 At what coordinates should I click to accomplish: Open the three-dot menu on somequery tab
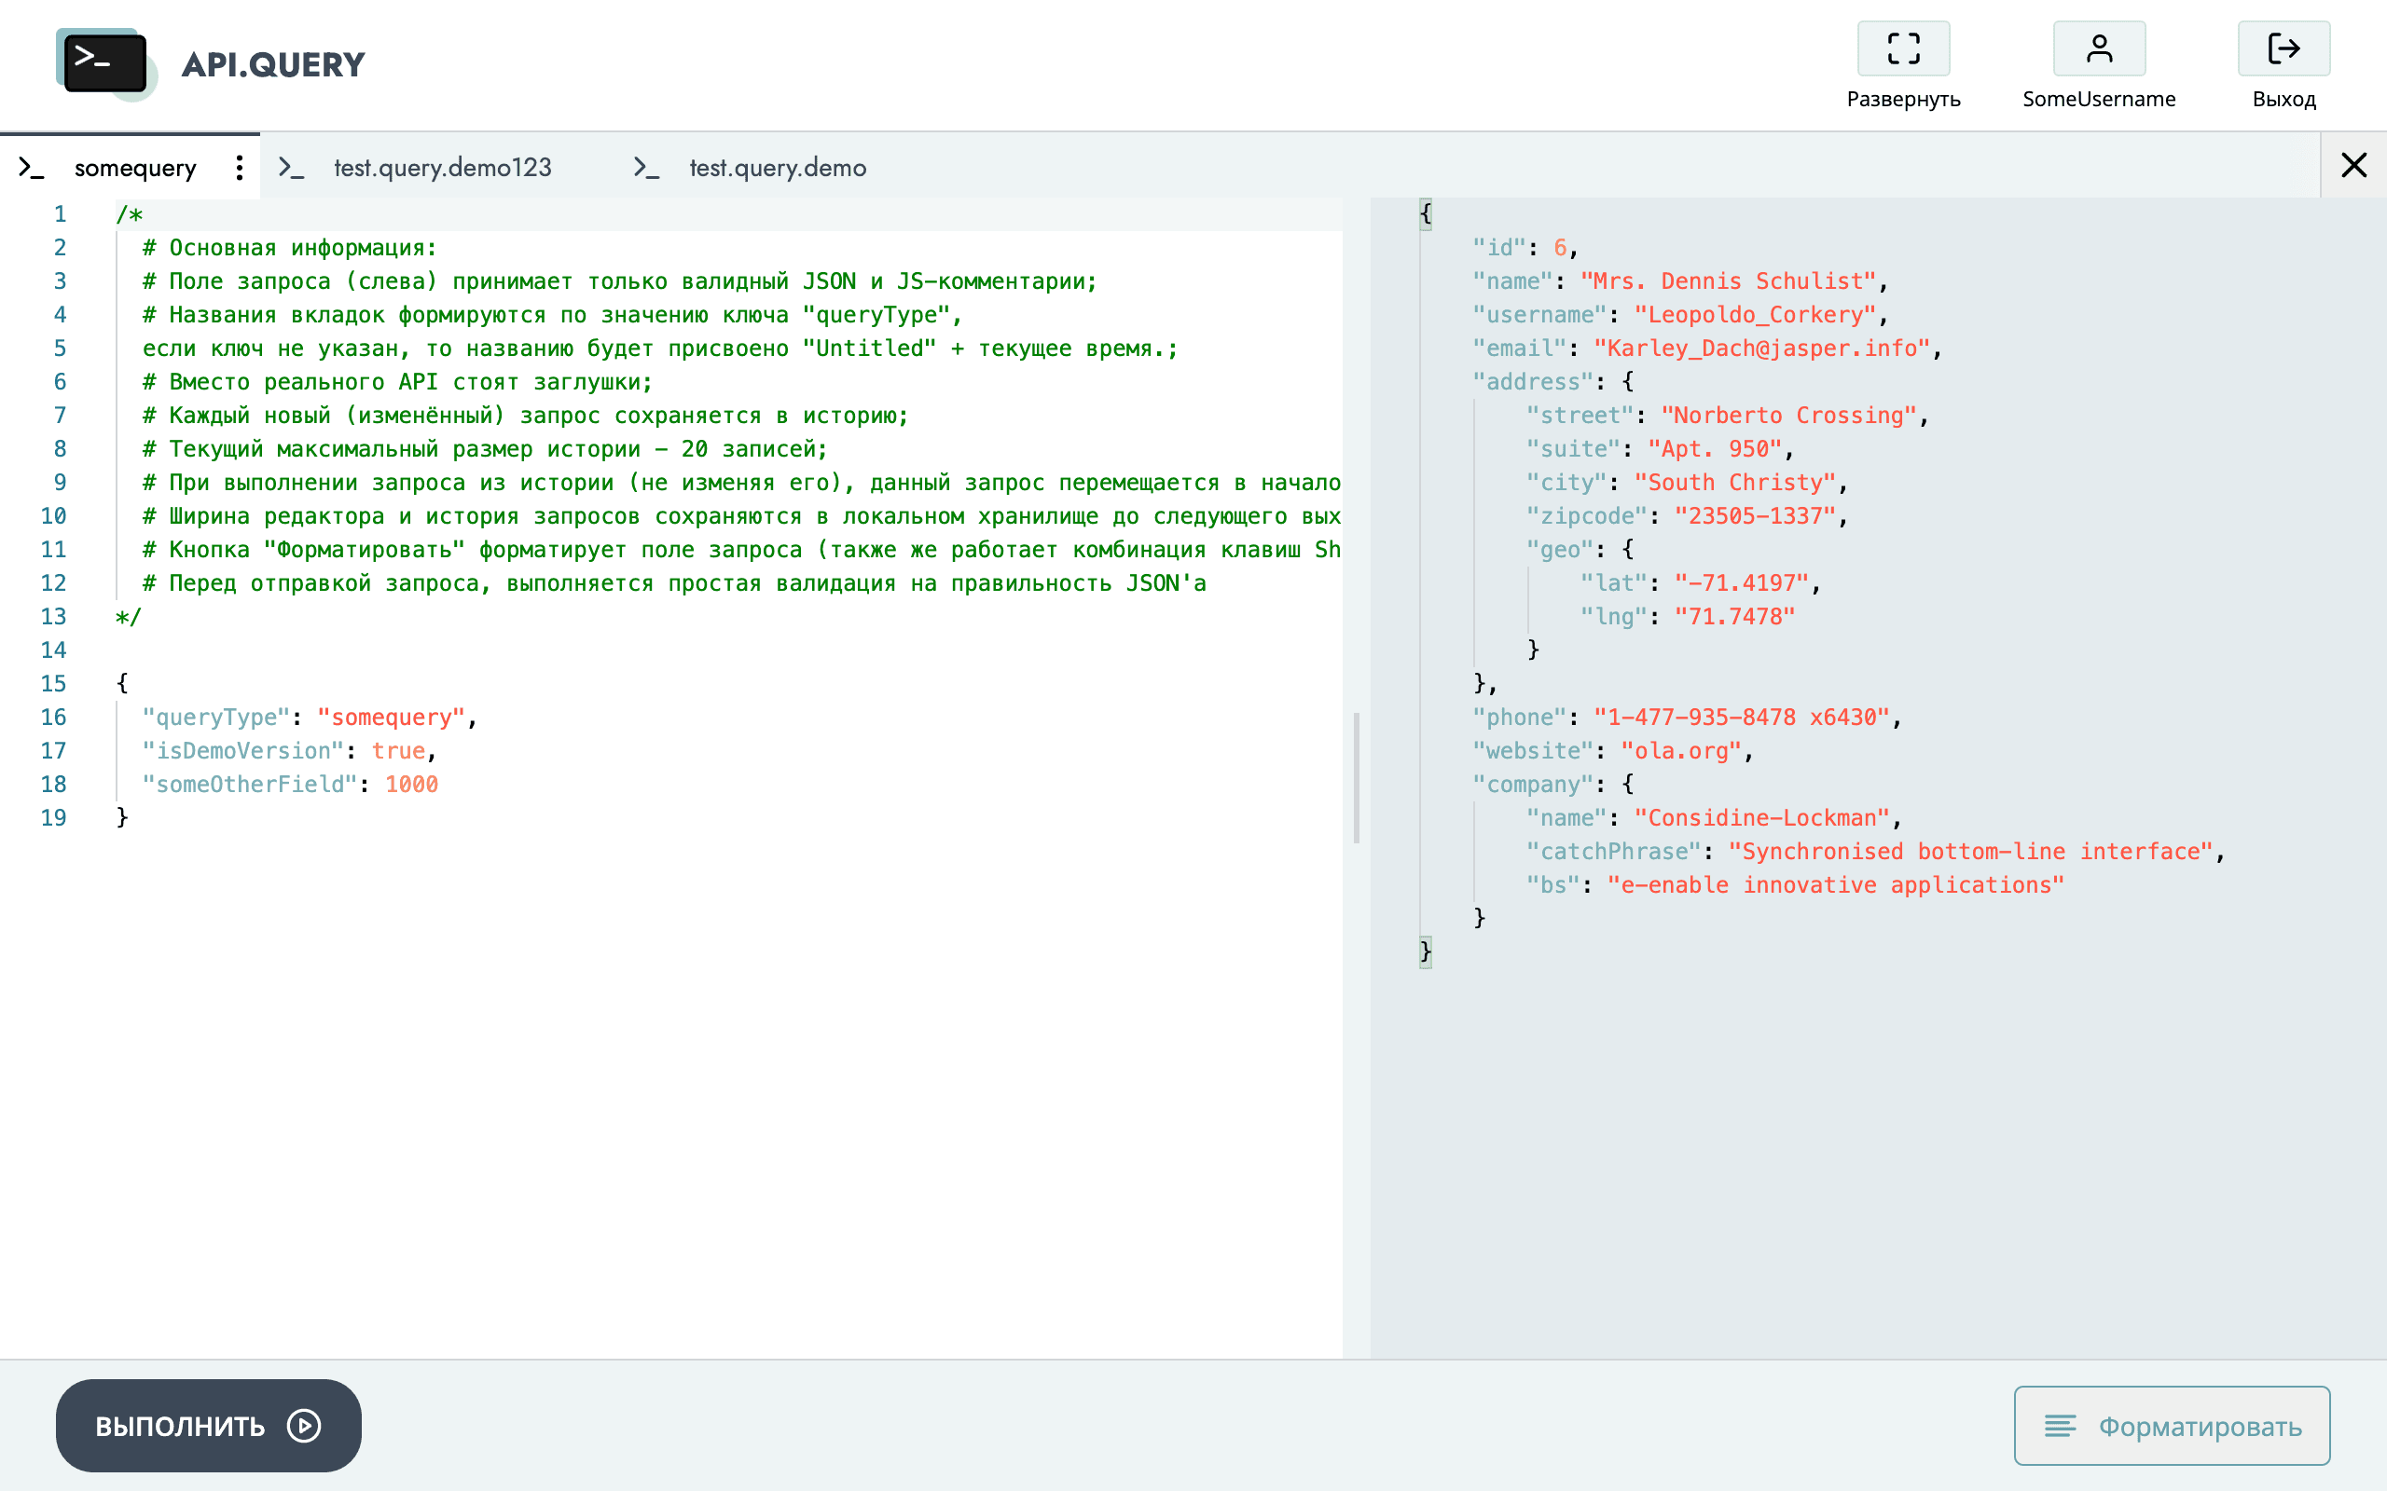click(239, 168)
